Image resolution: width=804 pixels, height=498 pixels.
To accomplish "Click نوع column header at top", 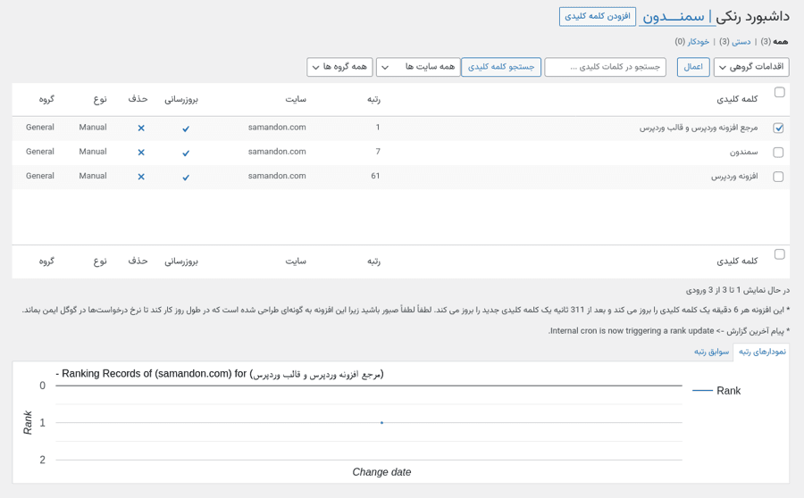I will pyautogui.click(x=100, y=99).
